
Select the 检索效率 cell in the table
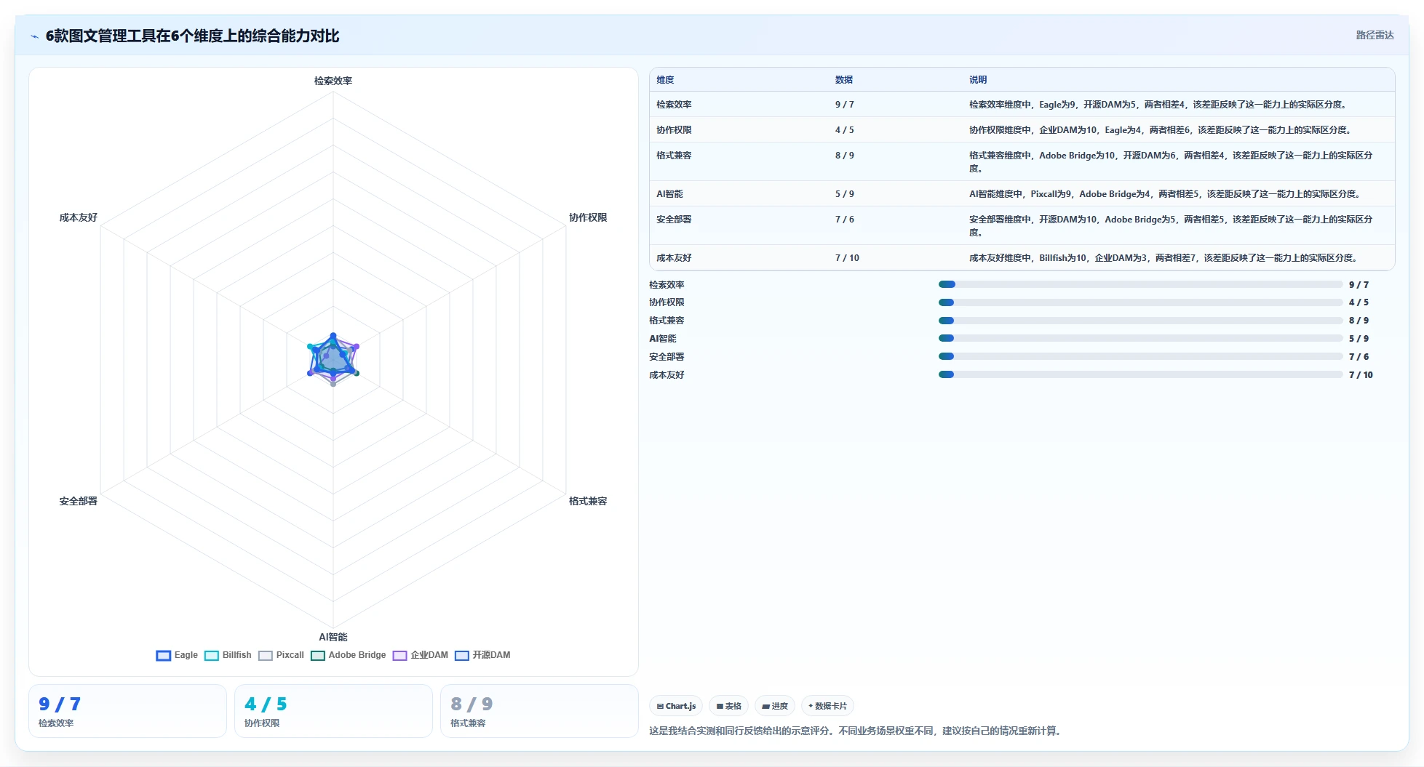point(674,105)
